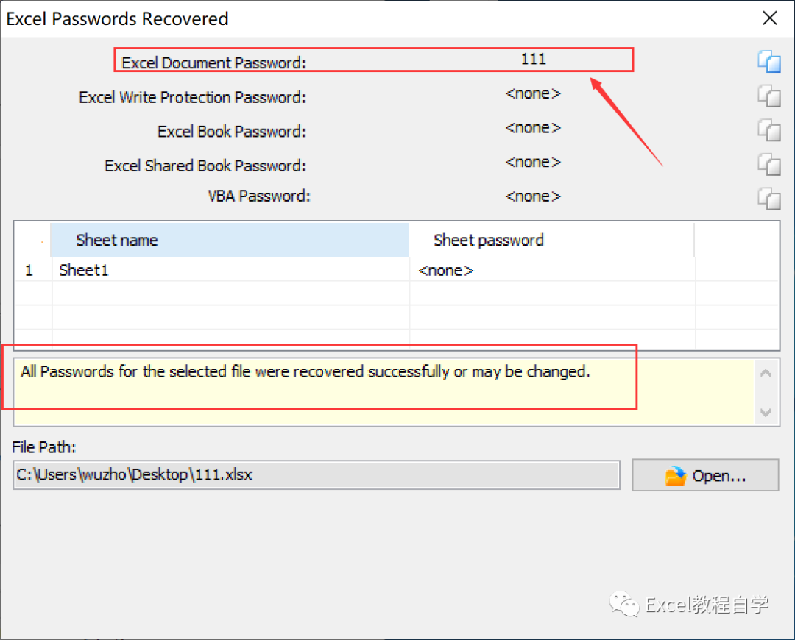Copy the VBA Password value

pyautogui.click(x=769, y=198)
